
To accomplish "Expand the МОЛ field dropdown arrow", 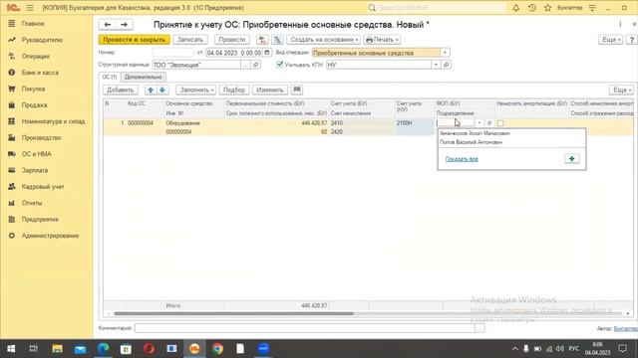I will 479,122.
